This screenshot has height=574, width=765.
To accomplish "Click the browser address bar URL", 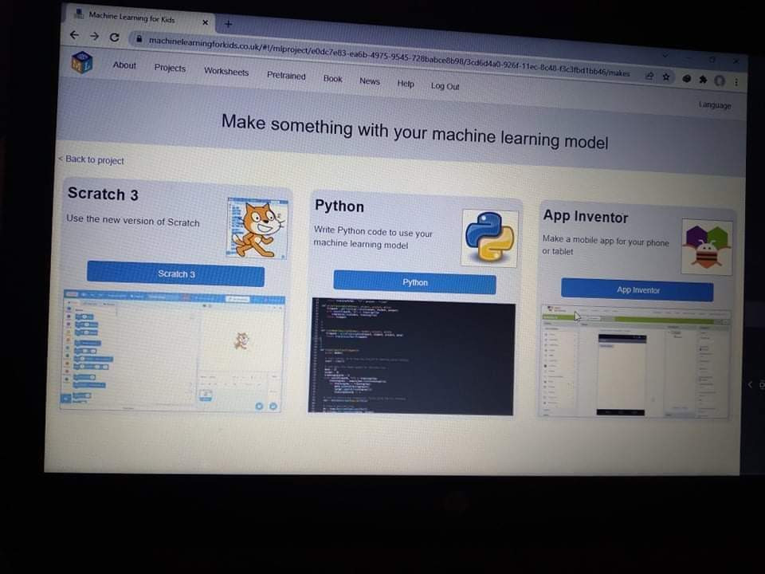I will tap(389, 57).
